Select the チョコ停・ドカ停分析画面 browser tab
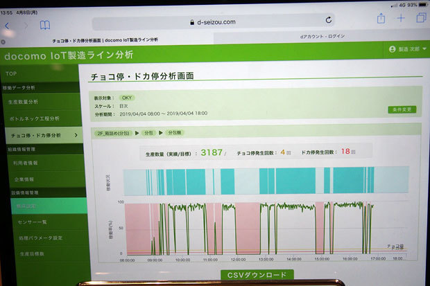This screenshot has height=286, width=430. (x=105, y=40)
